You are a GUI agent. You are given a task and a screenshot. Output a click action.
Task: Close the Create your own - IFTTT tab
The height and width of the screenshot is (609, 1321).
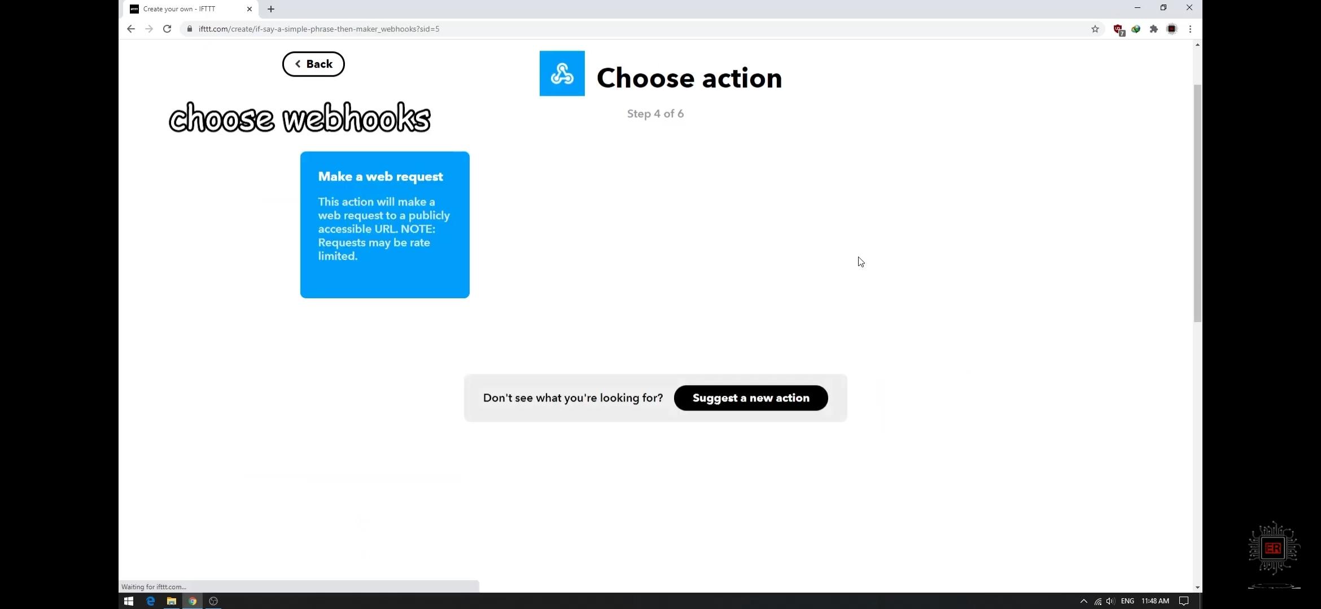click(250, 9)
